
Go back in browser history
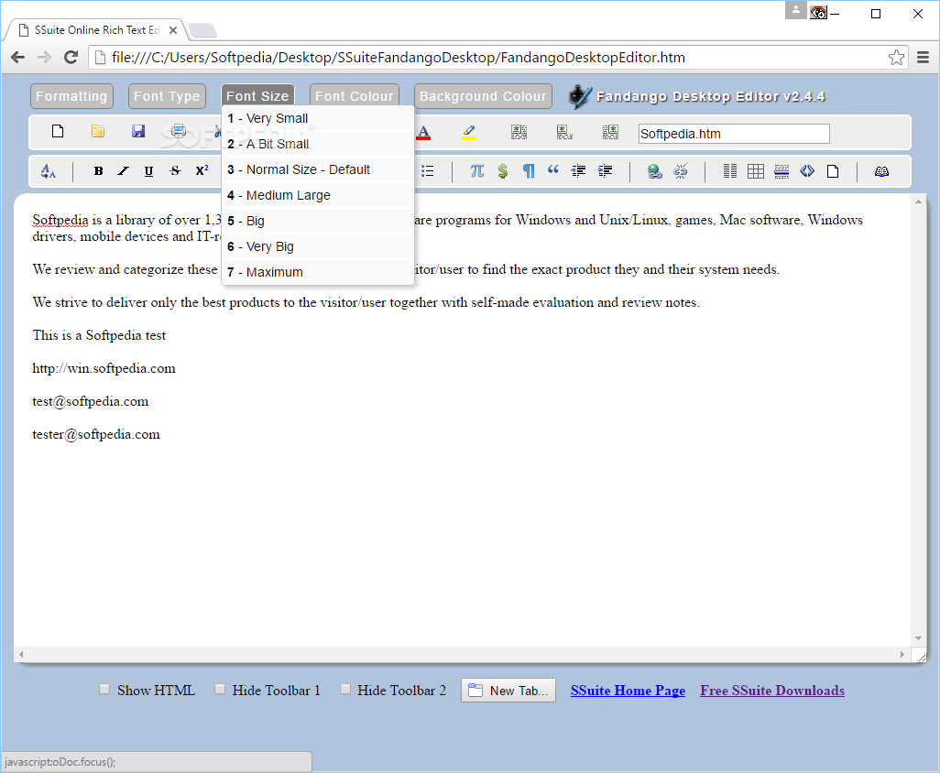18,58
